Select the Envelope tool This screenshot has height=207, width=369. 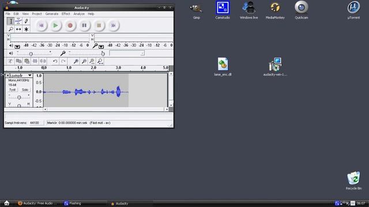coord(18,21)
